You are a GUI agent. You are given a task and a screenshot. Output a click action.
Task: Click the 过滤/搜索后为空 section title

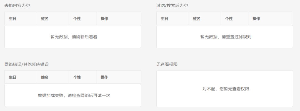coord(172,6)
